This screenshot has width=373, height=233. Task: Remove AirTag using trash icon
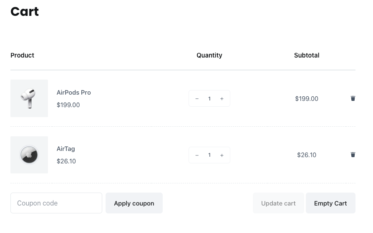(x=353, y=155)
